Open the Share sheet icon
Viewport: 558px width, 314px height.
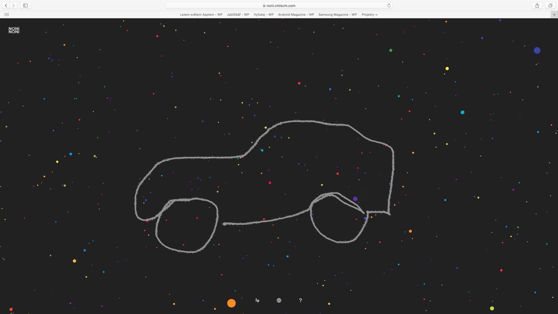tap(537, 6)
